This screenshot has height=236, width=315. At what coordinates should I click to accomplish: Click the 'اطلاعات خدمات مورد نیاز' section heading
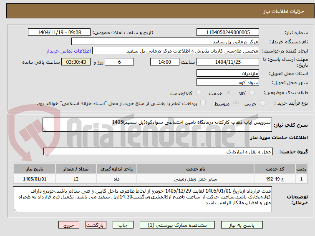click(279, 138)
